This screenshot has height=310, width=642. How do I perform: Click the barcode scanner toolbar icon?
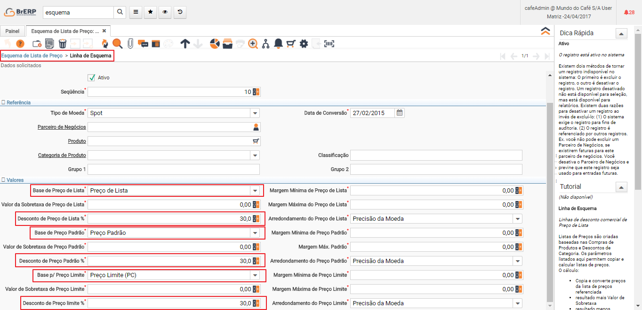(x=329, y=44)
